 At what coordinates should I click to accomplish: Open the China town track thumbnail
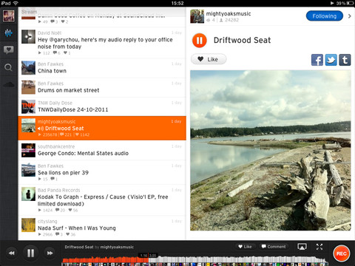tap(28, 68)
